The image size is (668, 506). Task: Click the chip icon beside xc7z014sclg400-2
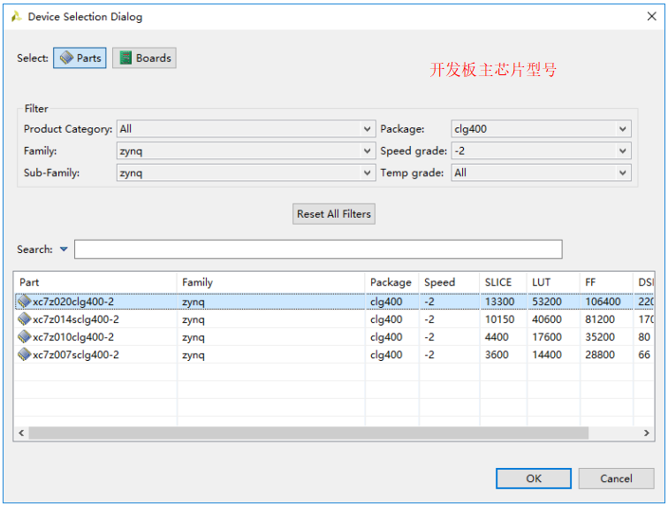[25, 319]
